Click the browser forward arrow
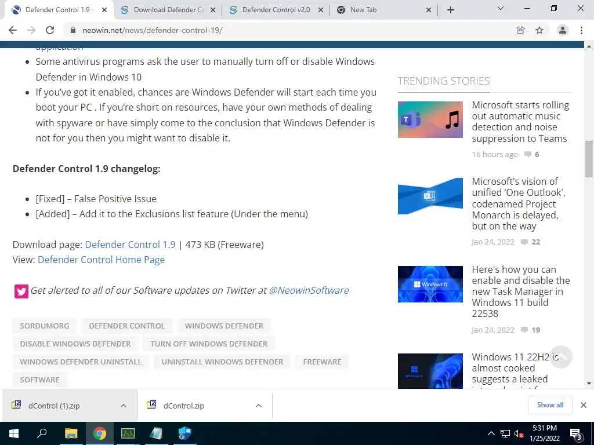The width and height of the screenshot is (594, 445). coord(31,30)
